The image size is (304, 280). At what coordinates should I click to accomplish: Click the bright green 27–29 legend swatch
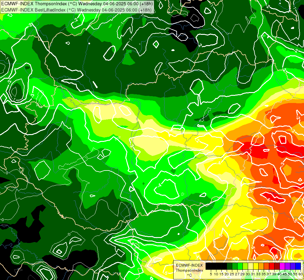(240, 266)
